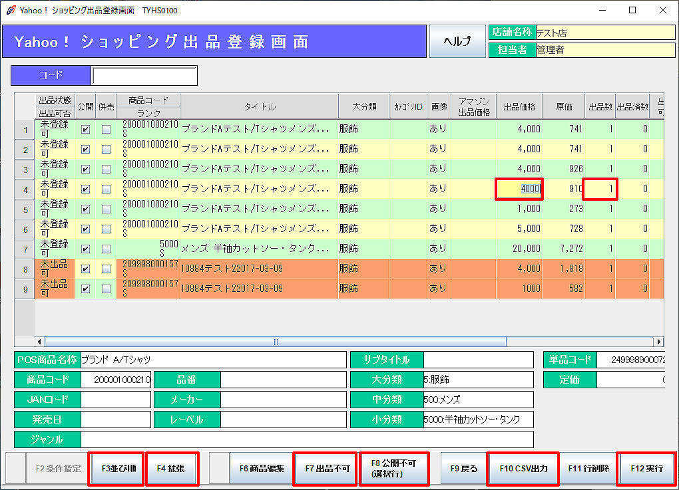The image size is (679, 490).
Task: Click the Yahoo app icon in title bar
Action: coord(11,10)
